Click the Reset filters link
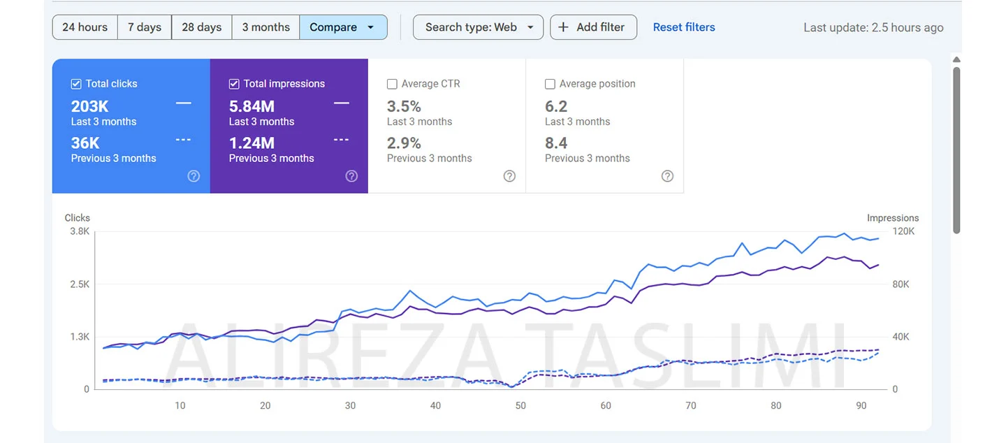 pos(684,27)
